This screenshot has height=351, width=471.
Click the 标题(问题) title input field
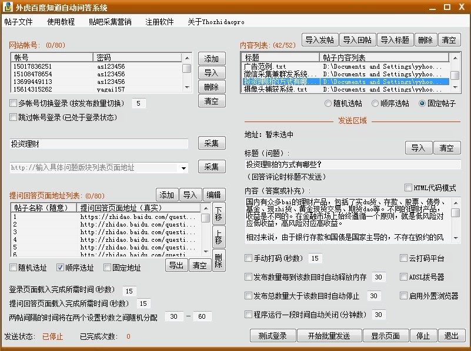[x=353, y=164]
